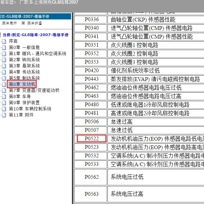Click code P0336 in the table
Viewport: 204px width, 204px height.
[x=90, y=19]
